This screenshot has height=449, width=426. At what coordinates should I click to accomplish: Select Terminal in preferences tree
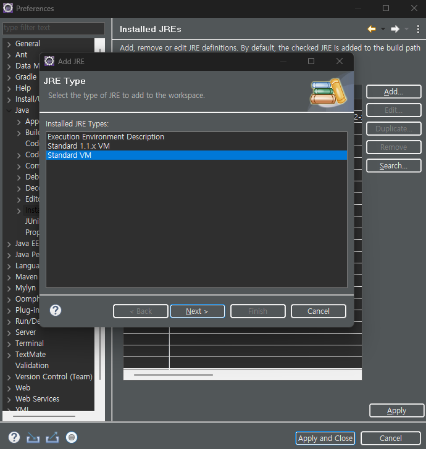click(30, 344)
